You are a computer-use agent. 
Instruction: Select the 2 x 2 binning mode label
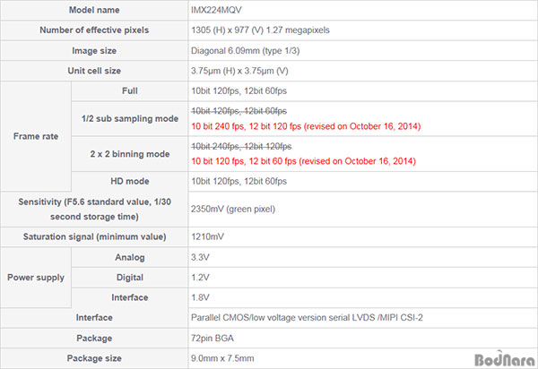click(x=130, y=154)
